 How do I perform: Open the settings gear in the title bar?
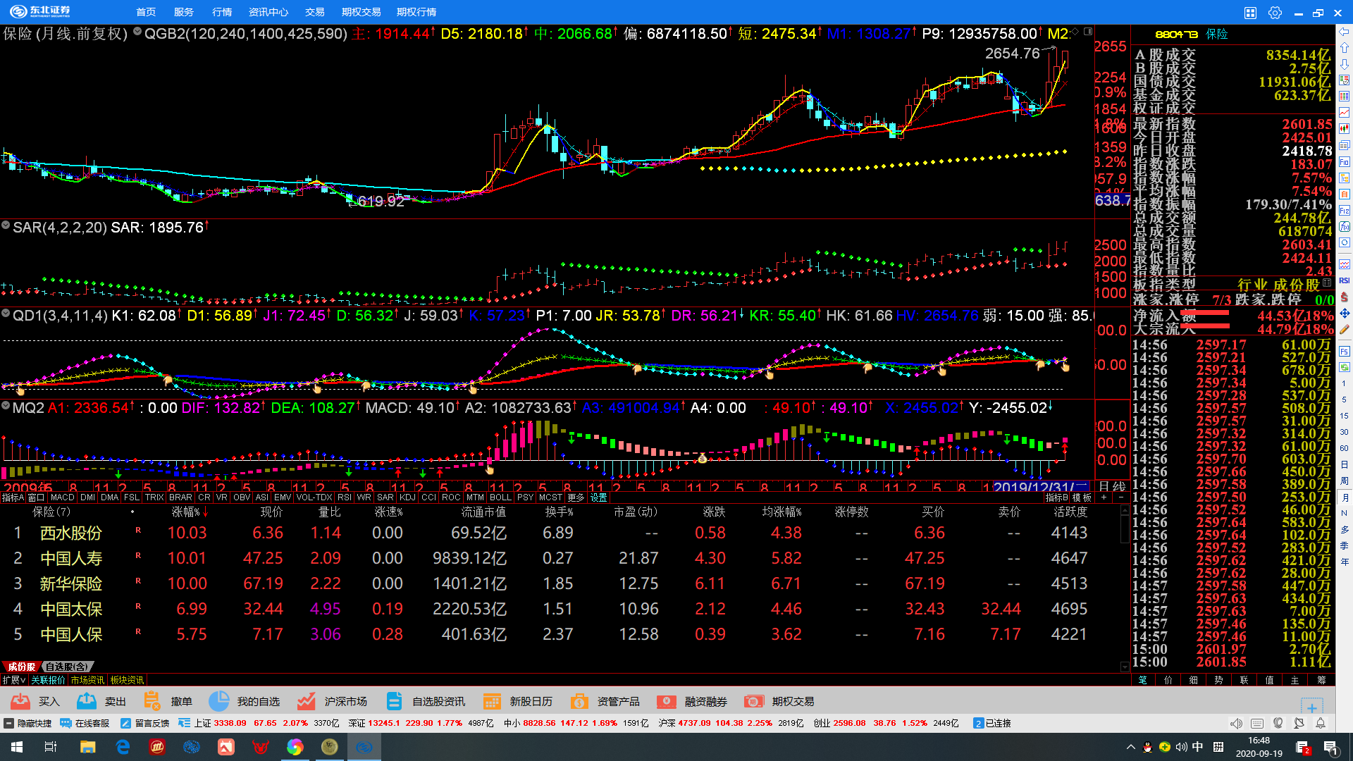(1275, 13)
